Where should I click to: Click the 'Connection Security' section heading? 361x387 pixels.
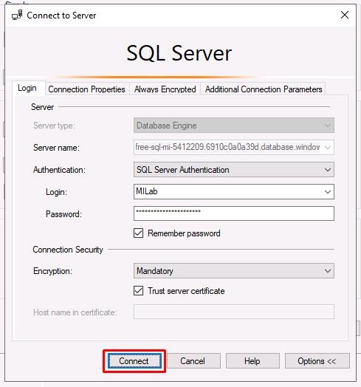[x=68, y=250]
